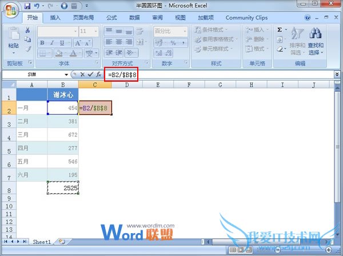
Task: Click 删除 delete cells button
Action: point(257,39)
